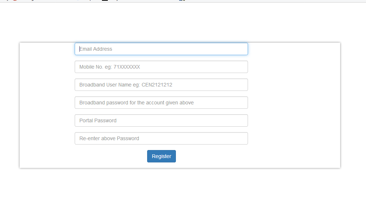Click the Email Address field
Image resolution: width=366 pixels, height=215 pixels.
coord(161,49)
